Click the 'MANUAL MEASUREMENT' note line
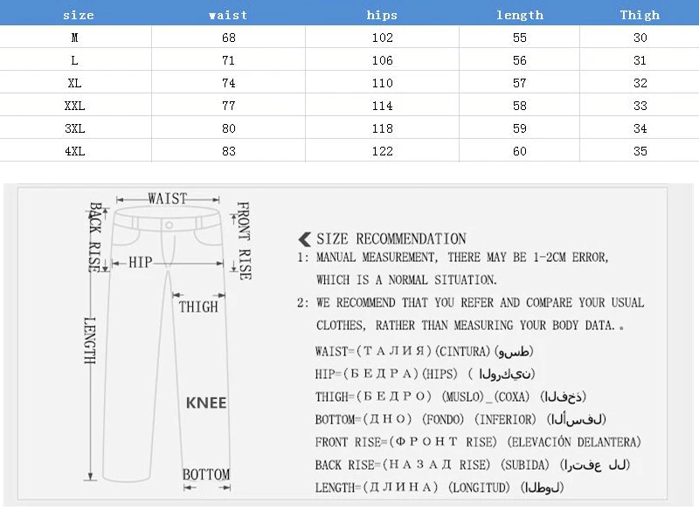The width and height of the screenshot is (699, 517). click(453, 257)
